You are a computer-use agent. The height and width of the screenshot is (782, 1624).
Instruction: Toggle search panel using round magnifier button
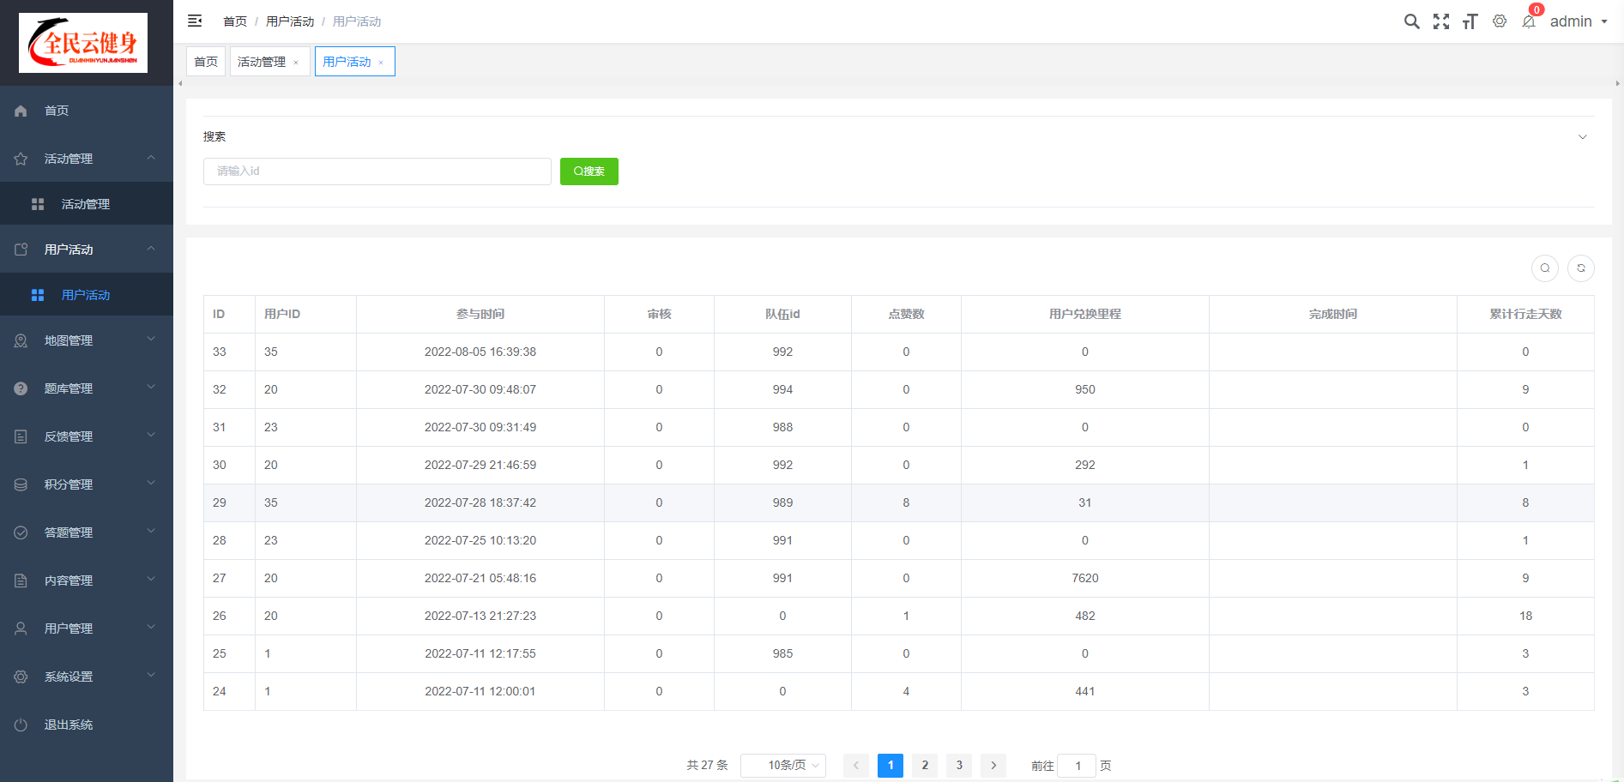pos(1545,268)
